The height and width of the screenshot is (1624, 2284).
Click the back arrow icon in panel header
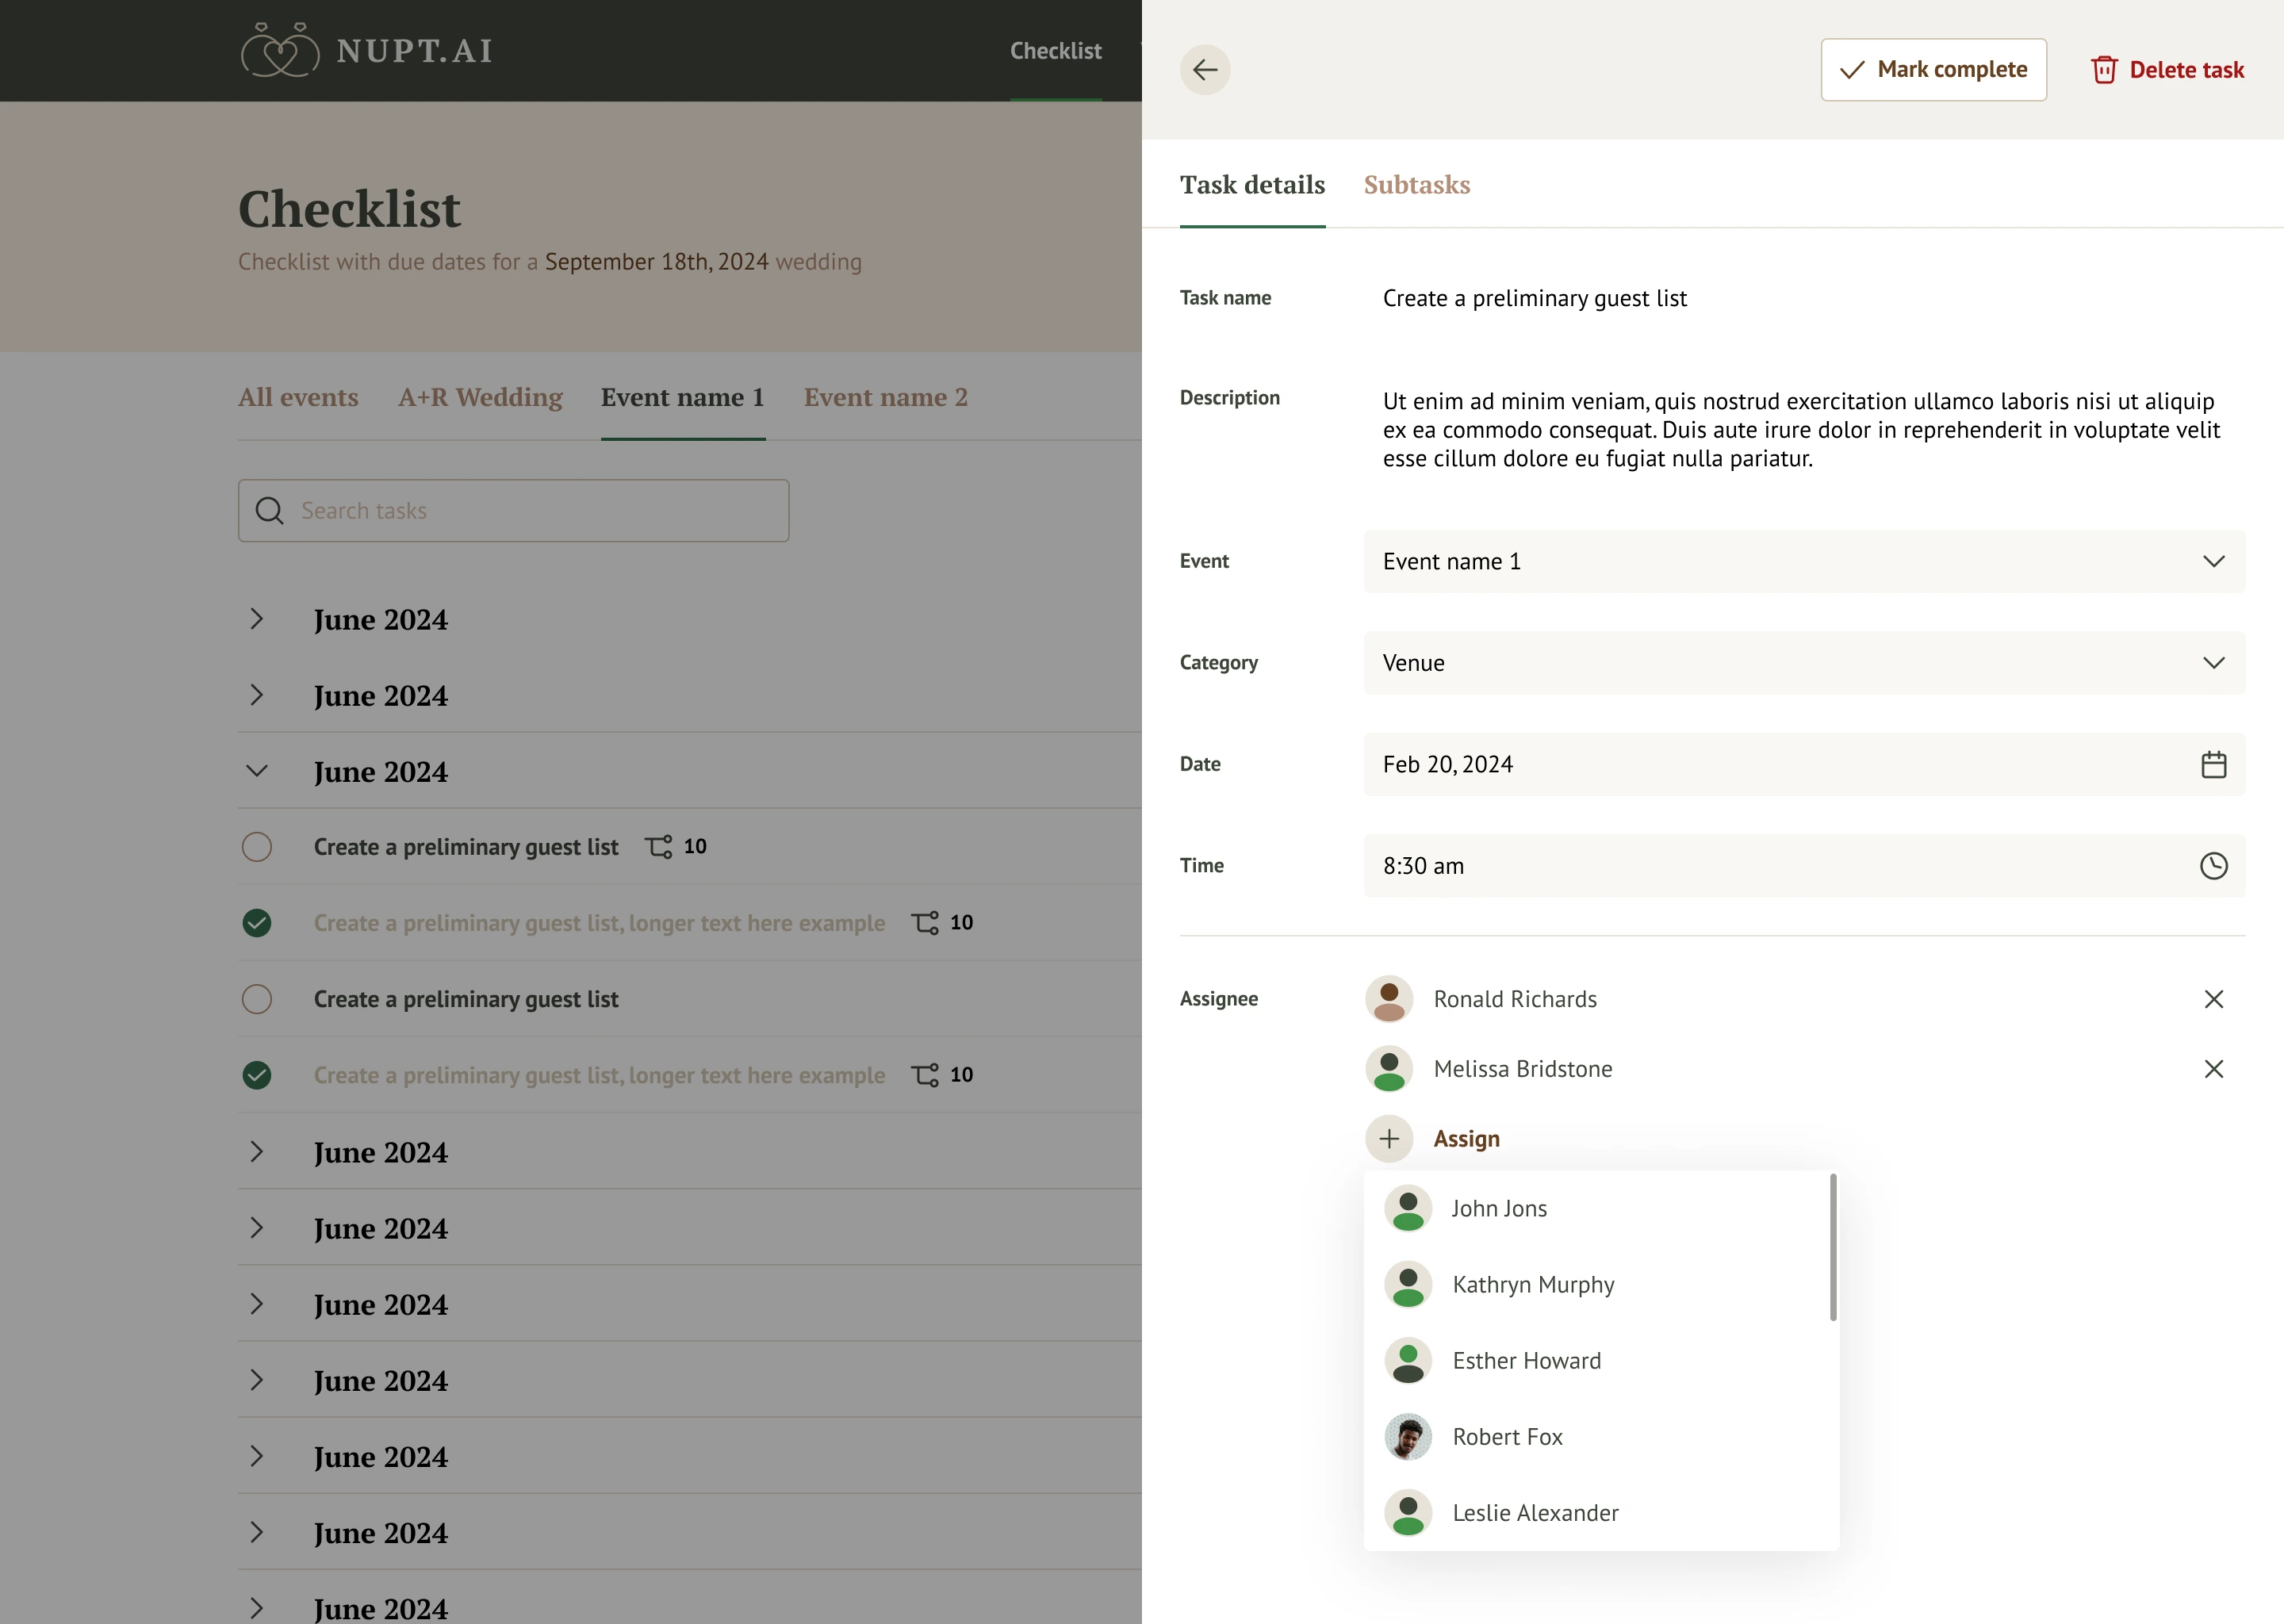pos(1205,70)
